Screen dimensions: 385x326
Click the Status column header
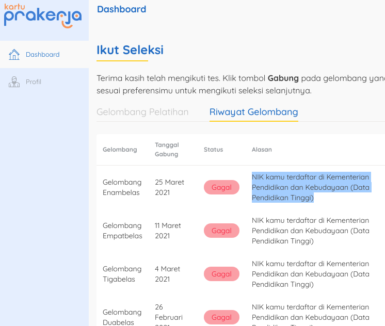coord(213,150)
